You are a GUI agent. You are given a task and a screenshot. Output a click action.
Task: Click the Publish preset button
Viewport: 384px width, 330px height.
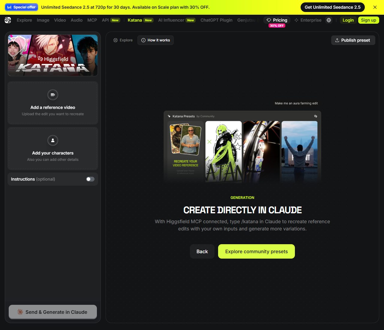click(x=353, y=40)
